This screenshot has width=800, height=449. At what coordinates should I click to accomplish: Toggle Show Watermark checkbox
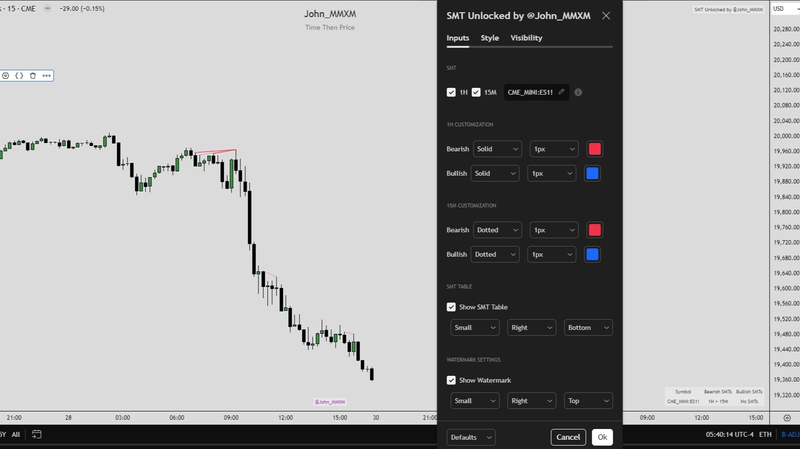451,380
